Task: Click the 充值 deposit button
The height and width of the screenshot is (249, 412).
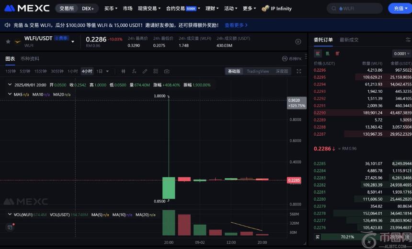Action: tap(400, 8)
